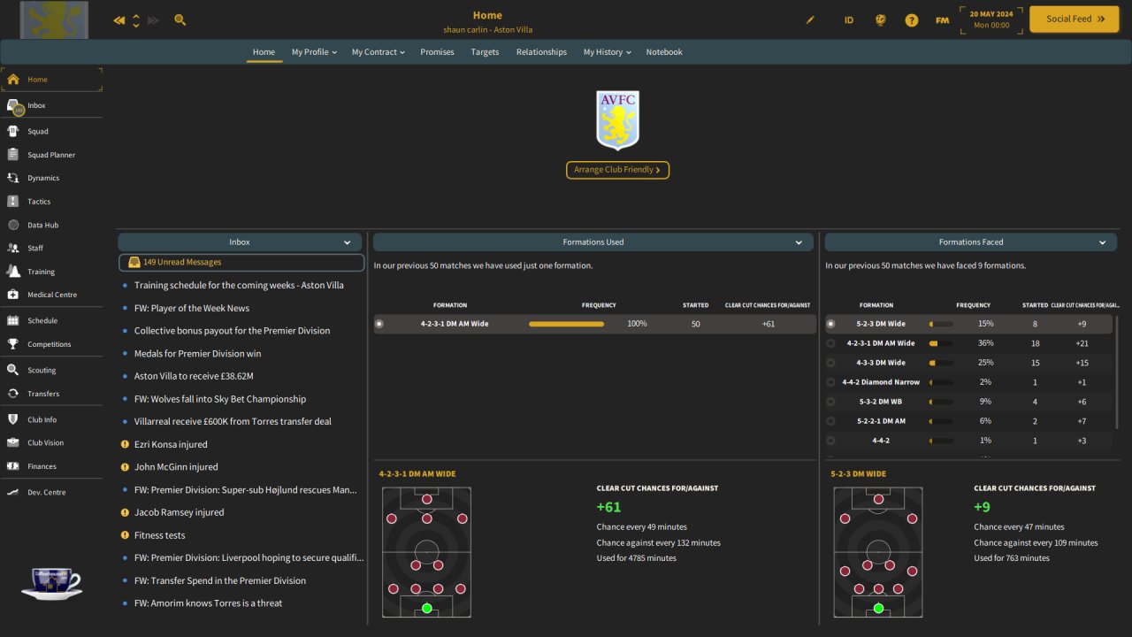Click the pencil edit icon in the top bar

point(810,19)
